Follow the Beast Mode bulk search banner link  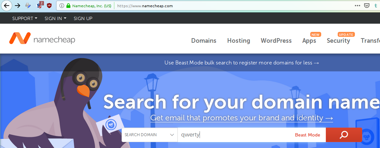coord(241,63)
